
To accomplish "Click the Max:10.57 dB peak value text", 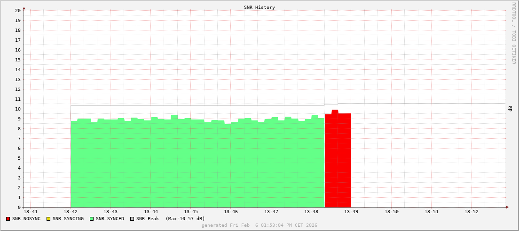I will (x=185, y=219).
